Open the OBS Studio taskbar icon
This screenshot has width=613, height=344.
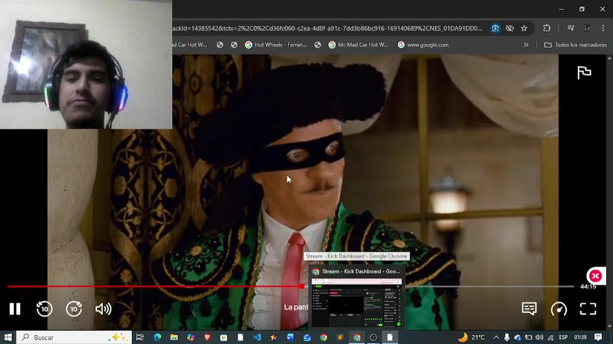[373, 337]
